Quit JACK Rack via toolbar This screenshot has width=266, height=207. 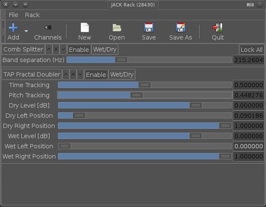[x=217, y=28]
